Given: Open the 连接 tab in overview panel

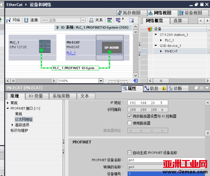Looking at the screenshot, I should tap(179, 21).
